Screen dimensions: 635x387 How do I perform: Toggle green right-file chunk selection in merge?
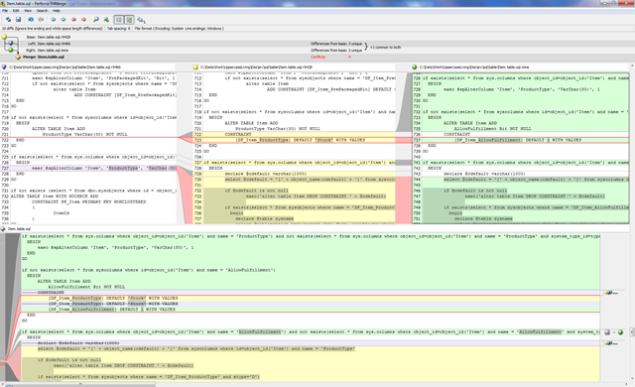(620, 332)
